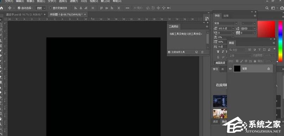Hide the 背景 layer eye icon
Viewport: 284px width, 136px height.
pos(230,69)
